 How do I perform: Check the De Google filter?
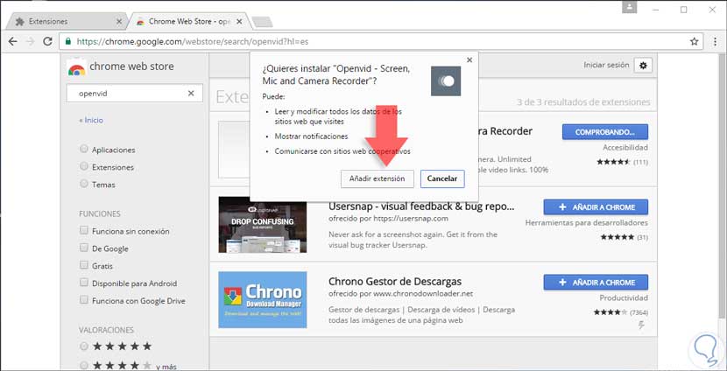84,248
